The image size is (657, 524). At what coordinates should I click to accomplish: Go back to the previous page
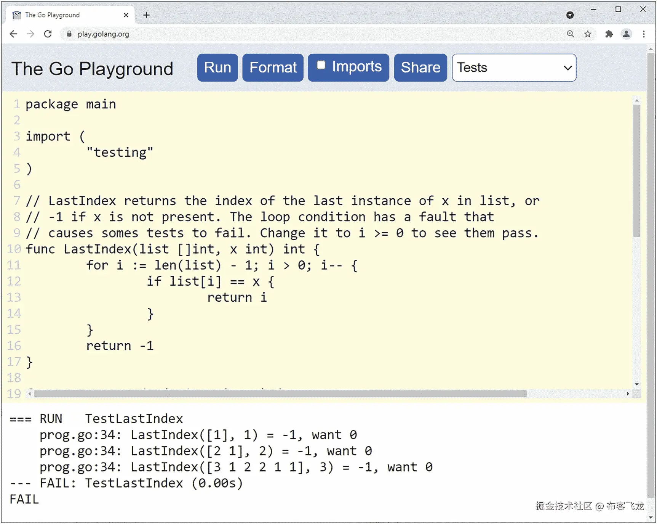pyautogui.click(x=13, y=34)
